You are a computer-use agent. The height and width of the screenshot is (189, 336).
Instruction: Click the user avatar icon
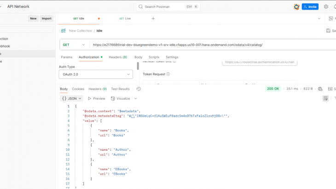pyautogui.click(x=296, y=6)
